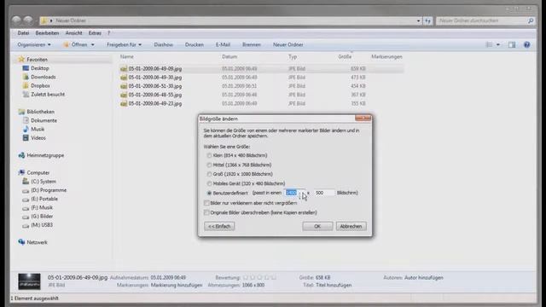The width and height of the screenshot is (546, 307).
Task: Sort by the Größe column header
Action: point(345,57)
